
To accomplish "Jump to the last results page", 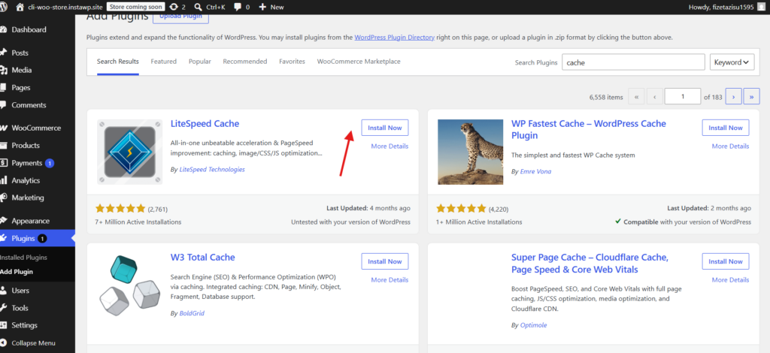I will pyautogui.click(x=751, y=97).
